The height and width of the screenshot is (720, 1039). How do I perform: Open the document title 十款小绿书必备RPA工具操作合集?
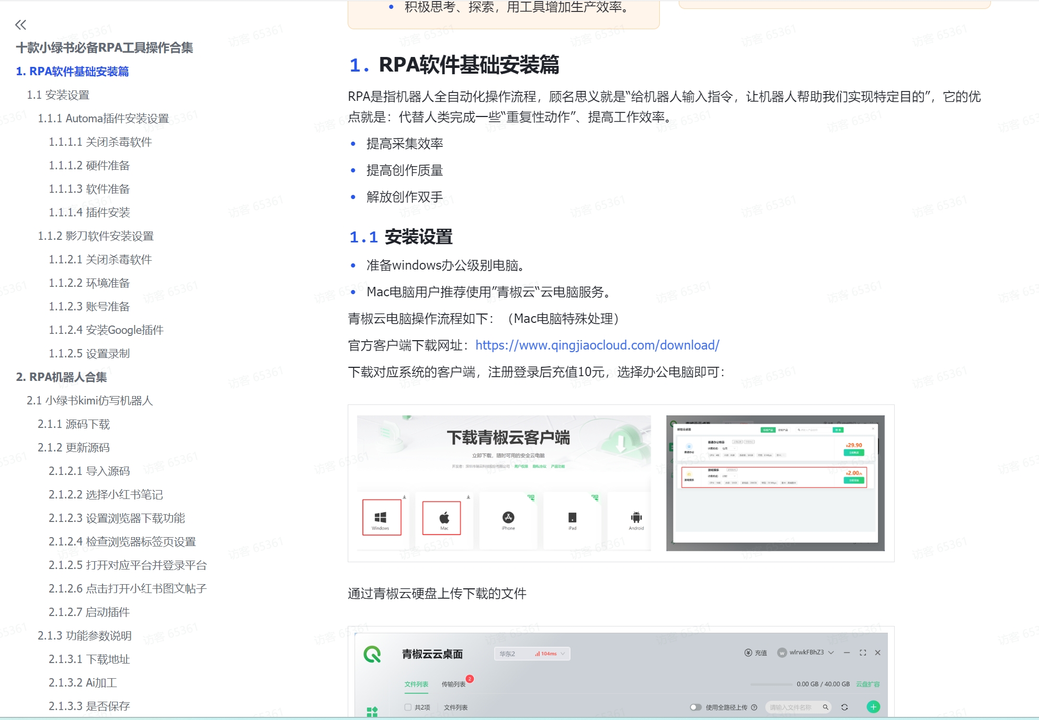(105, 48)
